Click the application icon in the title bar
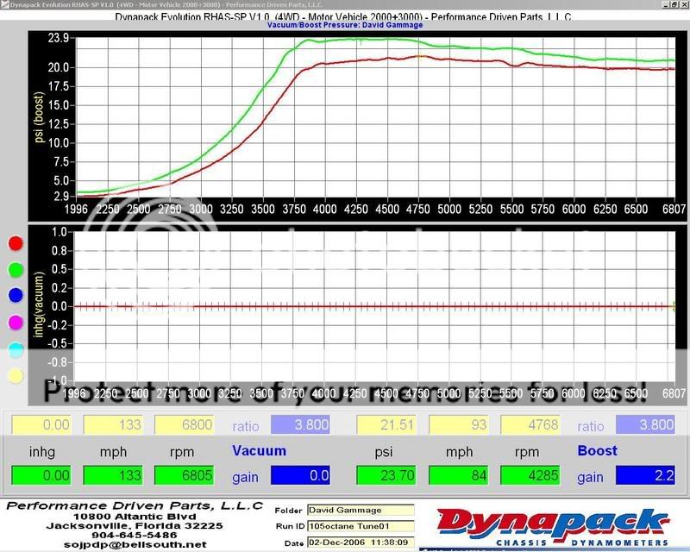 6,5
